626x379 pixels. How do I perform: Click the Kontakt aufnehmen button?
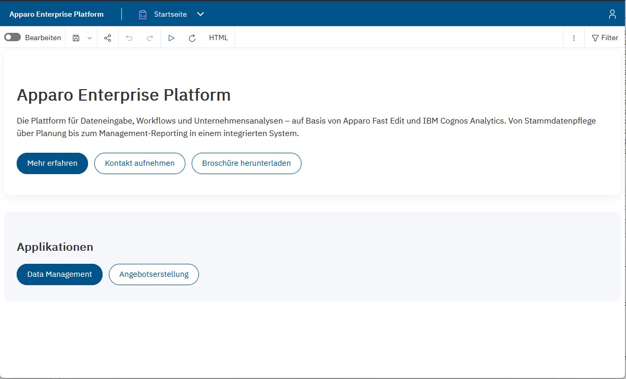(x=140, y=163)
